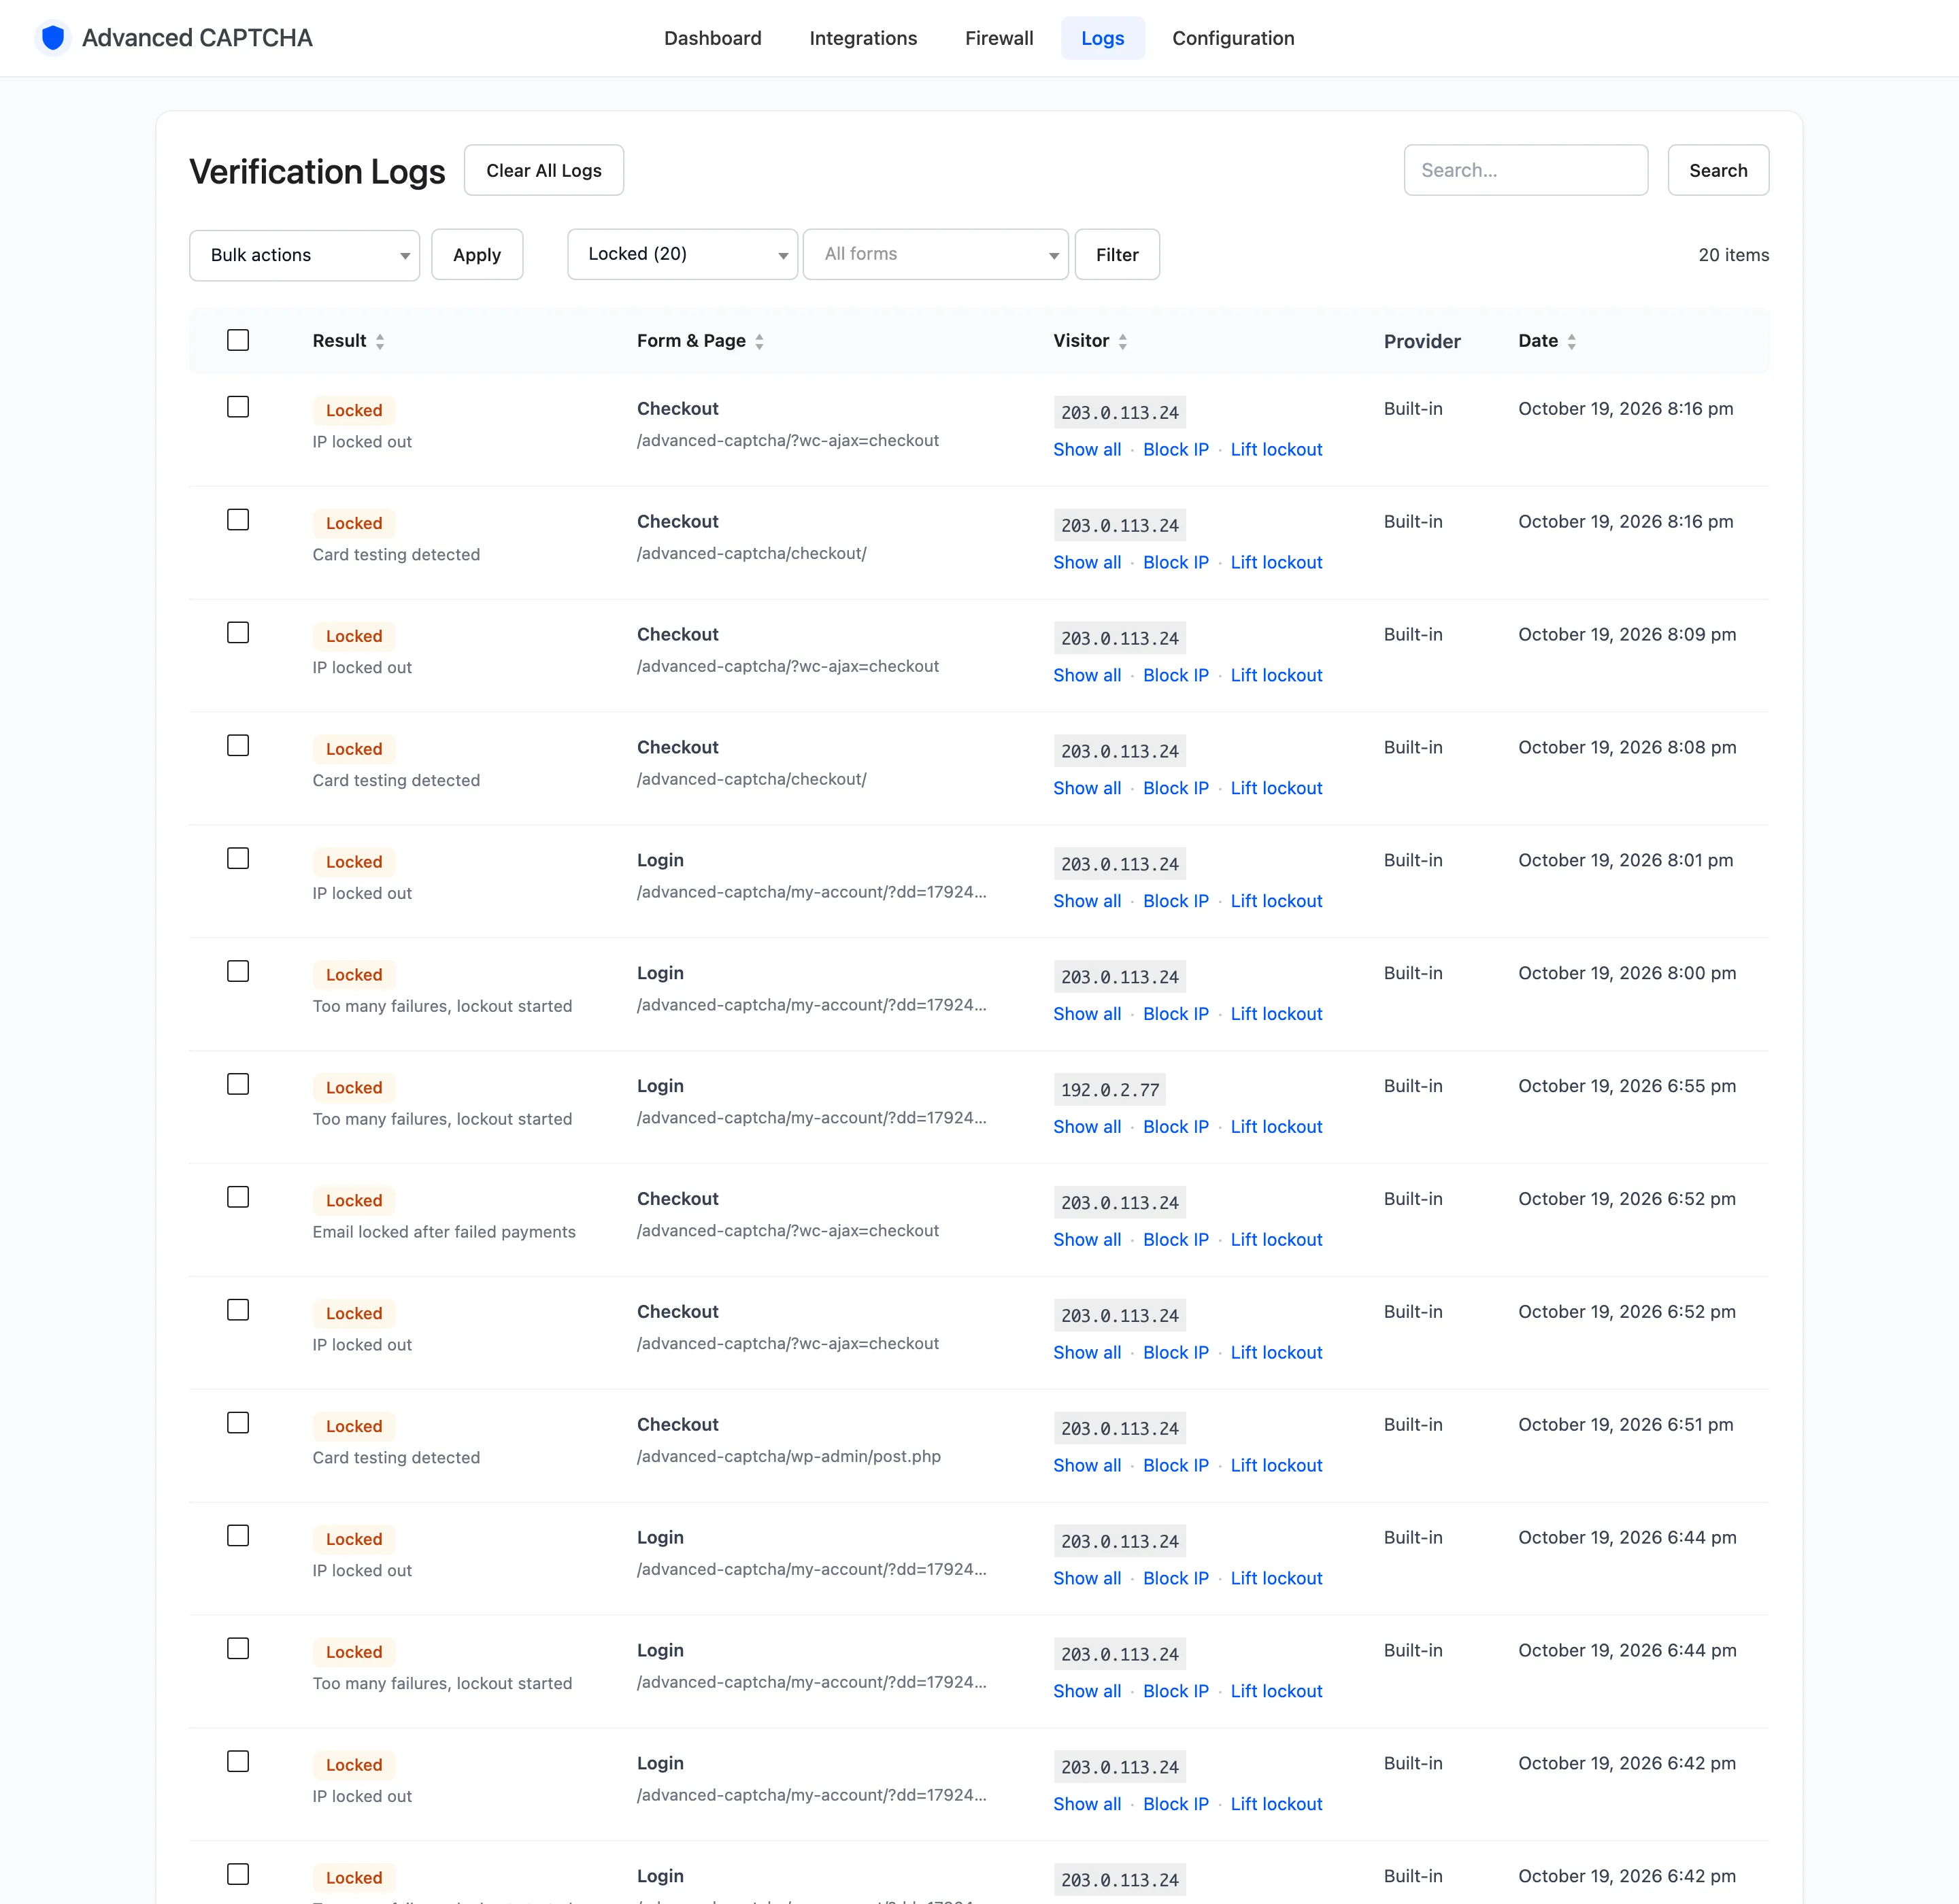Tick the 8:08 pm Card testing detected checkbox
The height and width of the screenshot is (1904, 1959).
coord(238,746)
